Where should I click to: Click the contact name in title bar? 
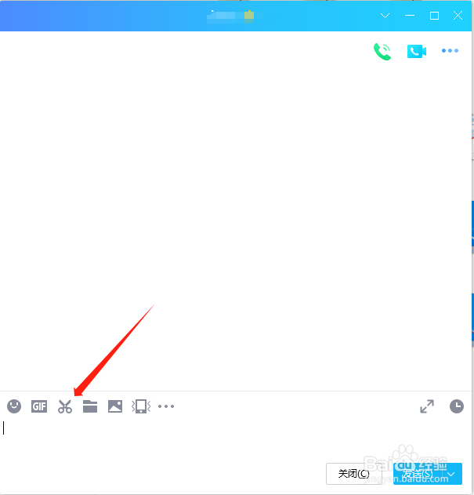pos(235,16)
